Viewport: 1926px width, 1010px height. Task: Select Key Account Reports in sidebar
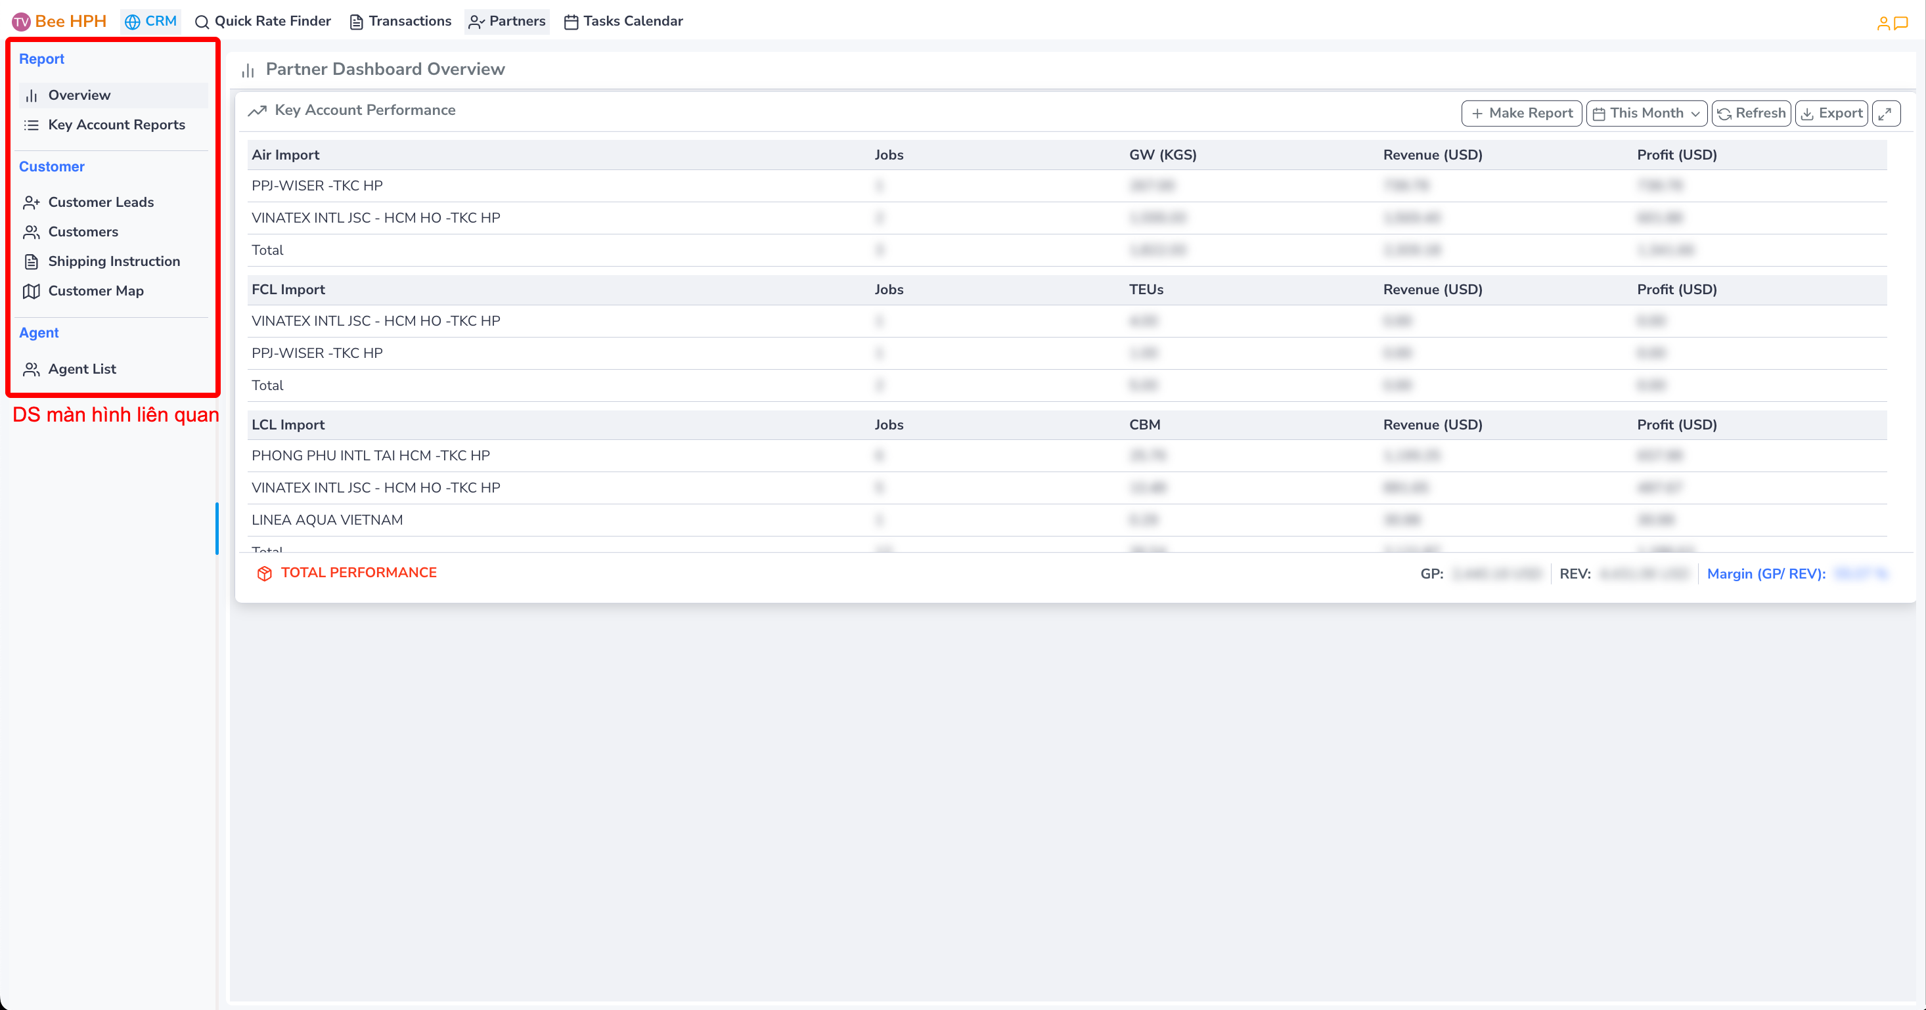coord(117,125)
